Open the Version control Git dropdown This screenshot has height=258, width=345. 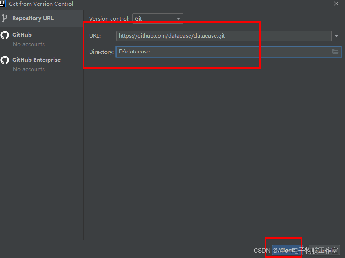(158, 18)
